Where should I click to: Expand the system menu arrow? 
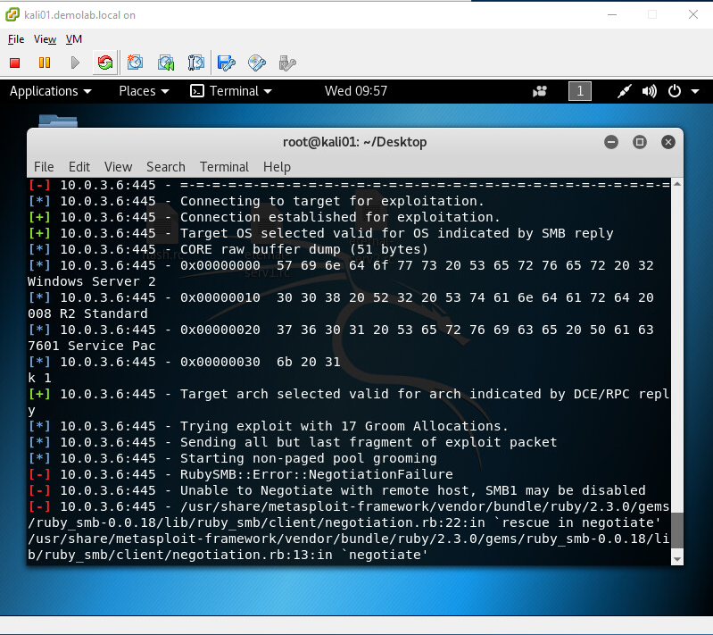(x=695, y=91)
